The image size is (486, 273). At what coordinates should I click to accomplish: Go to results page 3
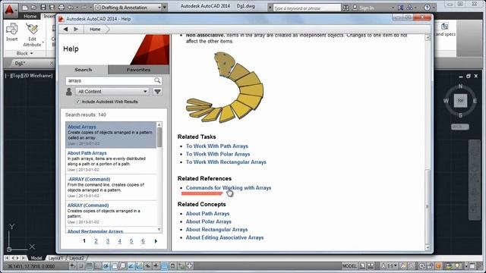pyautogui.click(x=108, y=241)
